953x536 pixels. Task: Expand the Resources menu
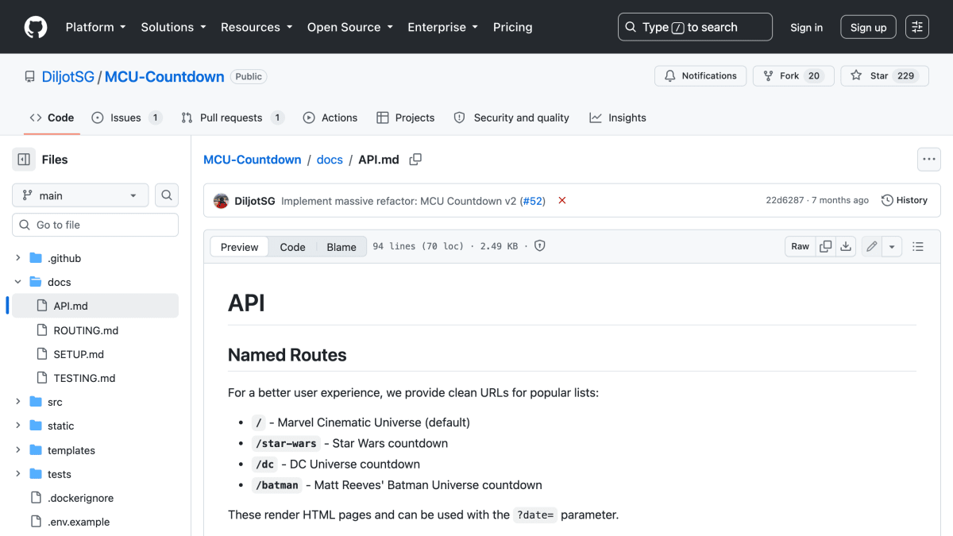click(x=257, y=27)
